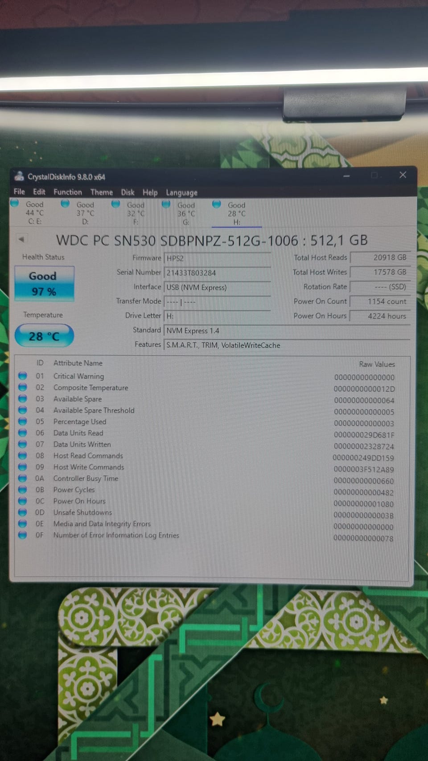
Task: Click the Features field
Action: click(x=287, y=345)
